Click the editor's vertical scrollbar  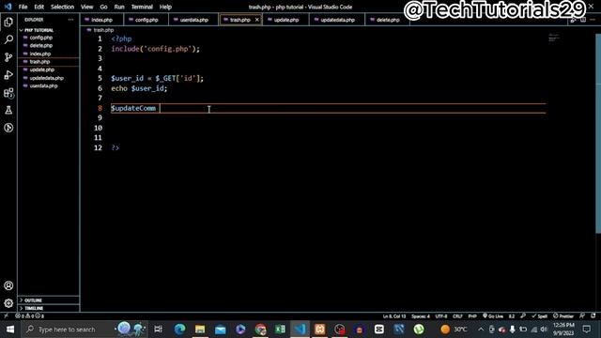coord(598,132)
